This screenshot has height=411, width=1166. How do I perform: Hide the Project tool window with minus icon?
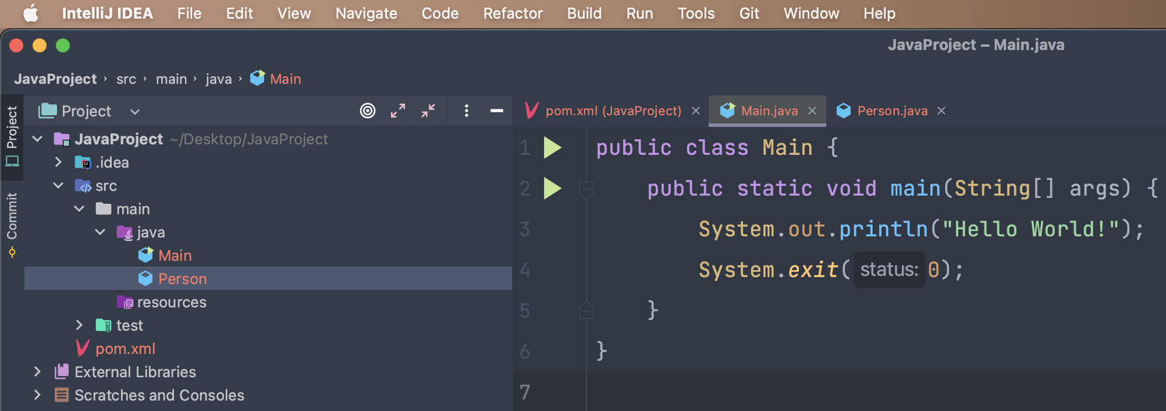pos(496,111)
